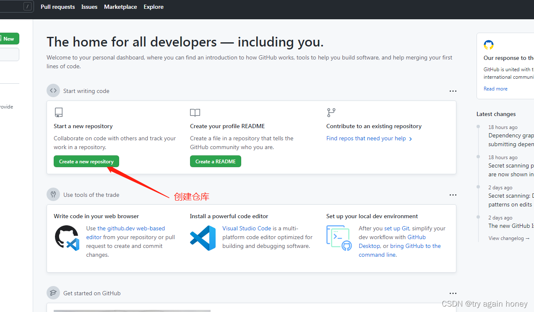The width and height of the screenshot is (534, 312).
Task: Click the green New button in sidebar
Action: (x=8, y=39)
